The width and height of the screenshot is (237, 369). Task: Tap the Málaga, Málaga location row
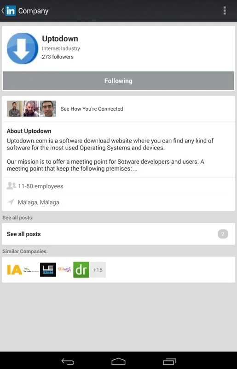pos(118,202)
